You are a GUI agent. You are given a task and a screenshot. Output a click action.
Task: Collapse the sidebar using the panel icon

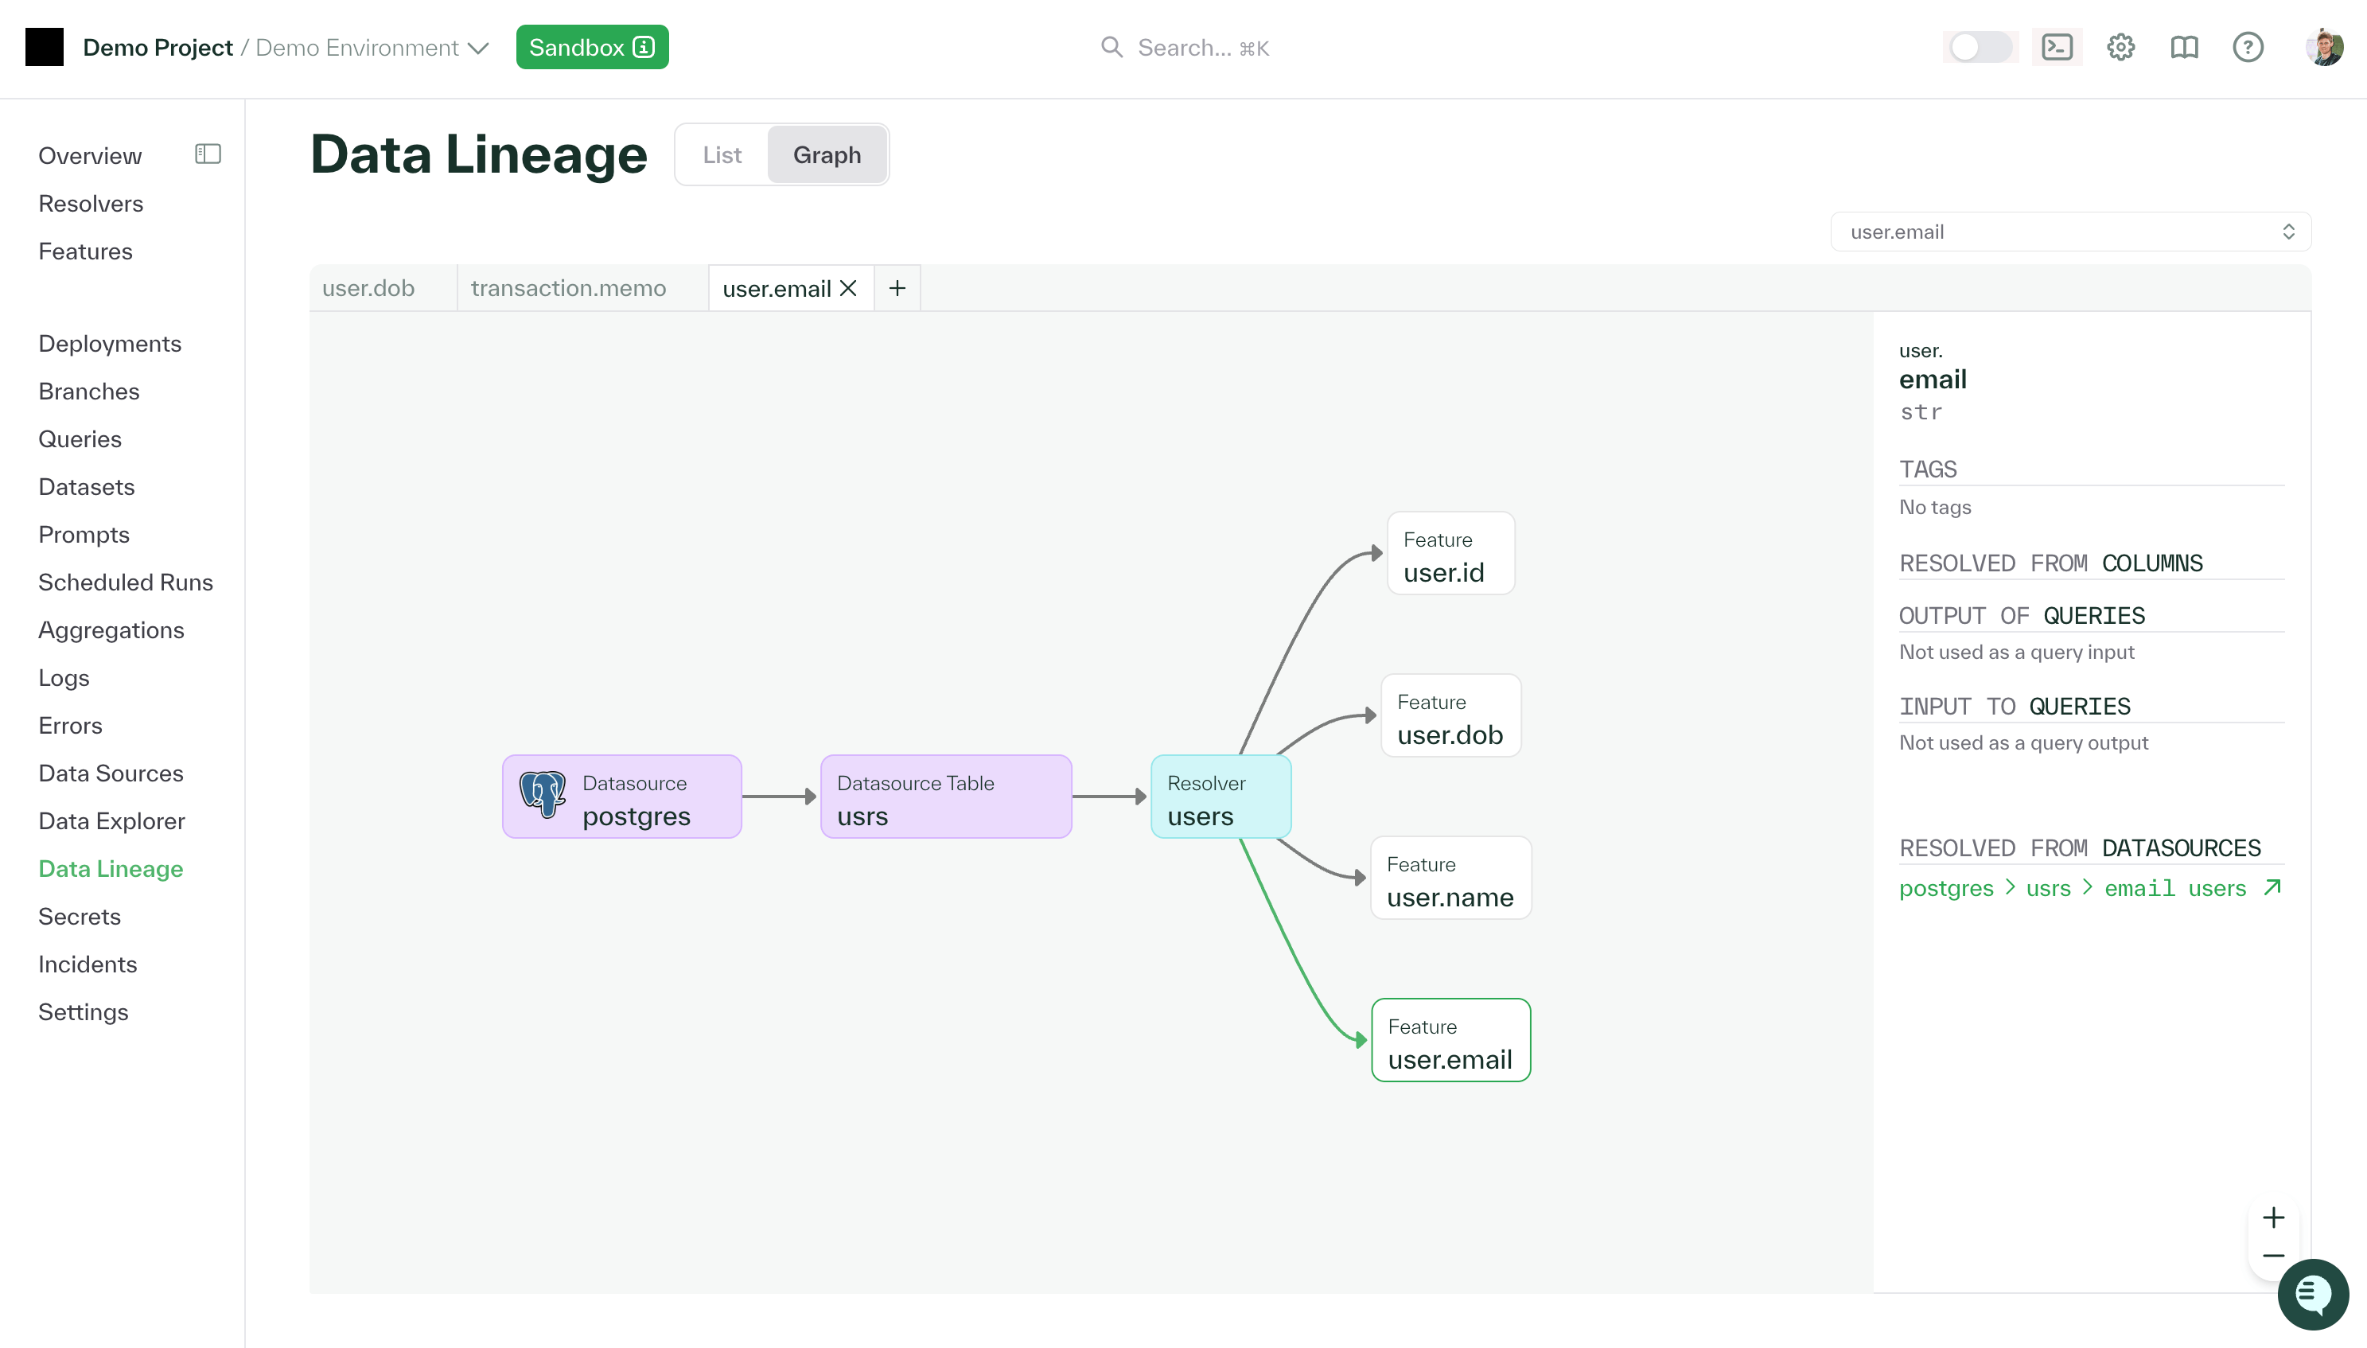tap(208, 154)
